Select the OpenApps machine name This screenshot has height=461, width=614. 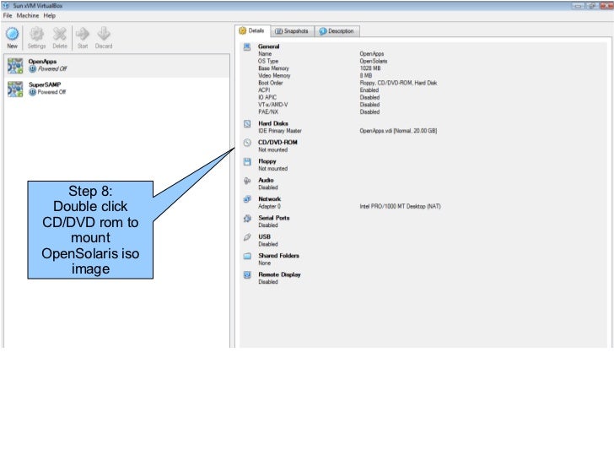[x=42, y=62]
